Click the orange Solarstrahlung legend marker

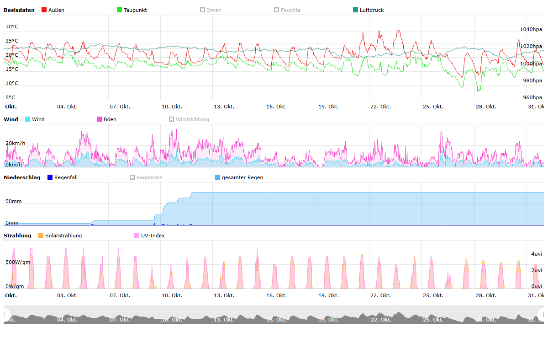pyautogui.click(x=41, y=236)
